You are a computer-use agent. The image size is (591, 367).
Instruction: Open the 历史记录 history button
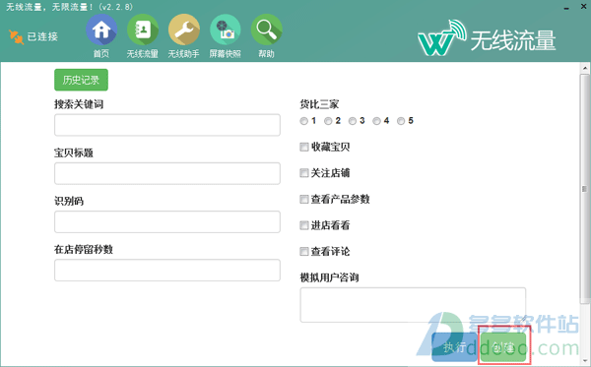pyautogui.click(x=81, y=80)
